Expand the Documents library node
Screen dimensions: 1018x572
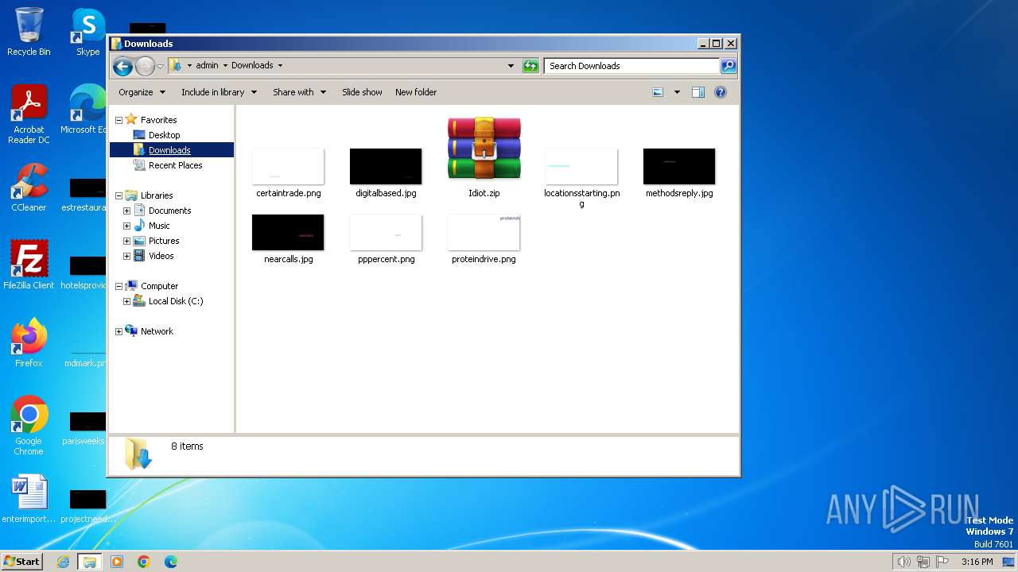click(x=126, y=211)
